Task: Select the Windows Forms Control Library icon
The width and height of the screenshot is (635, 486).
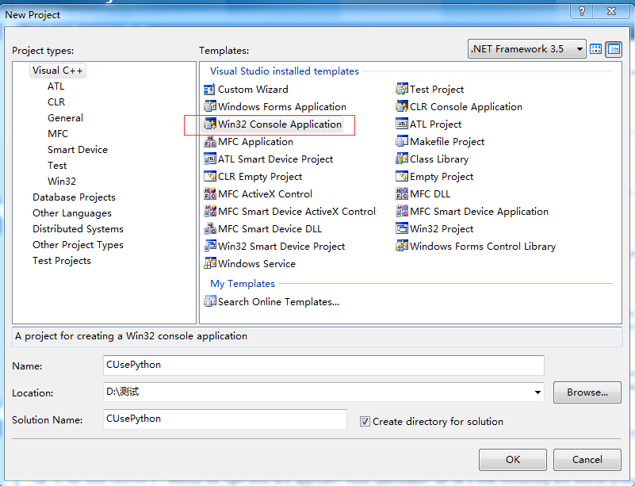Action: [401, 246]
